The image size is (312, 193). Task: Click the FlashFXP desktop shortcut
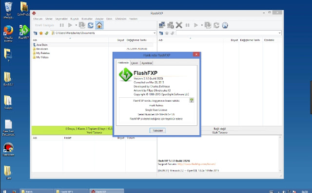click(24, 32)
